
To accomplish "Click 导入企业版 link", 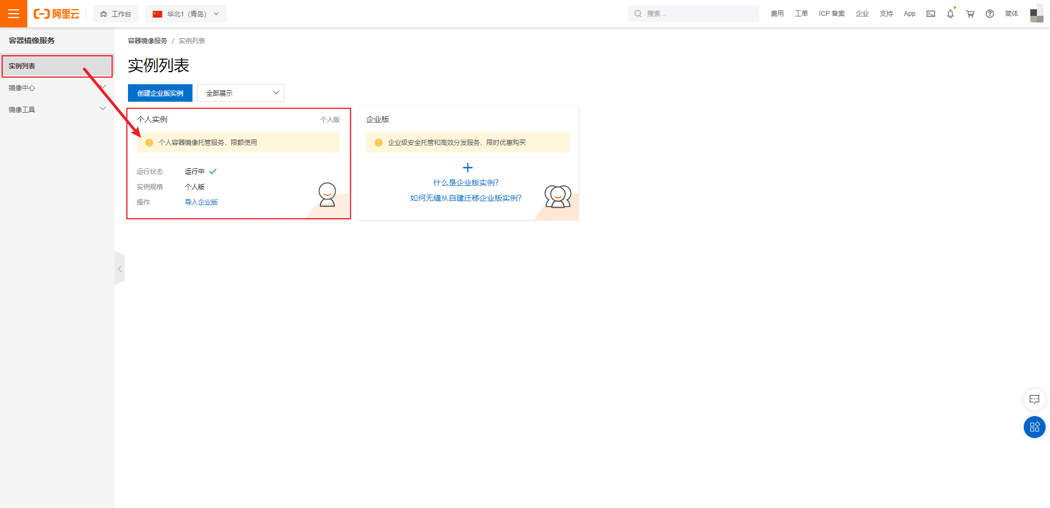I will pos(201,202).
